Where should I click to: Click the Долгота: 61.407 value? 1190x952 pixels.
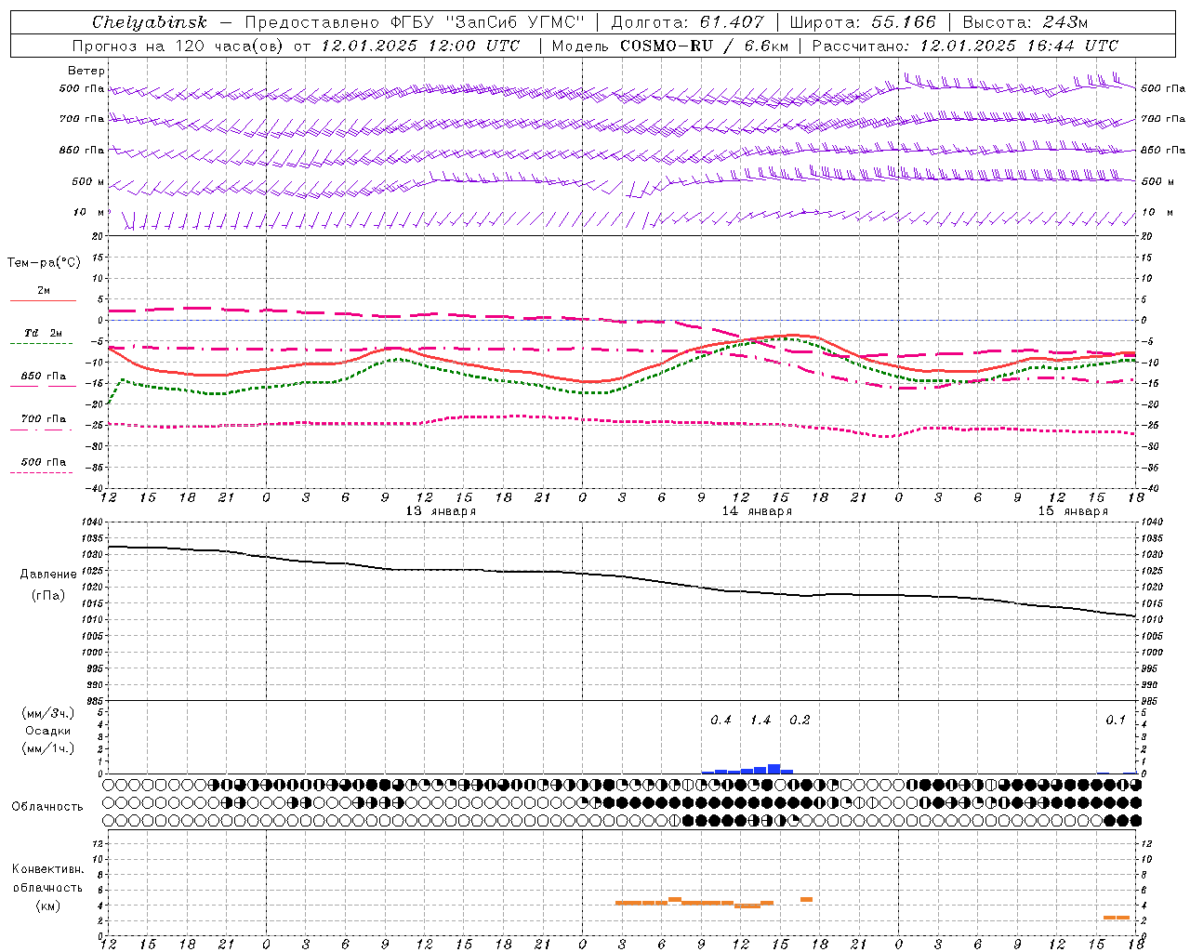687,22
